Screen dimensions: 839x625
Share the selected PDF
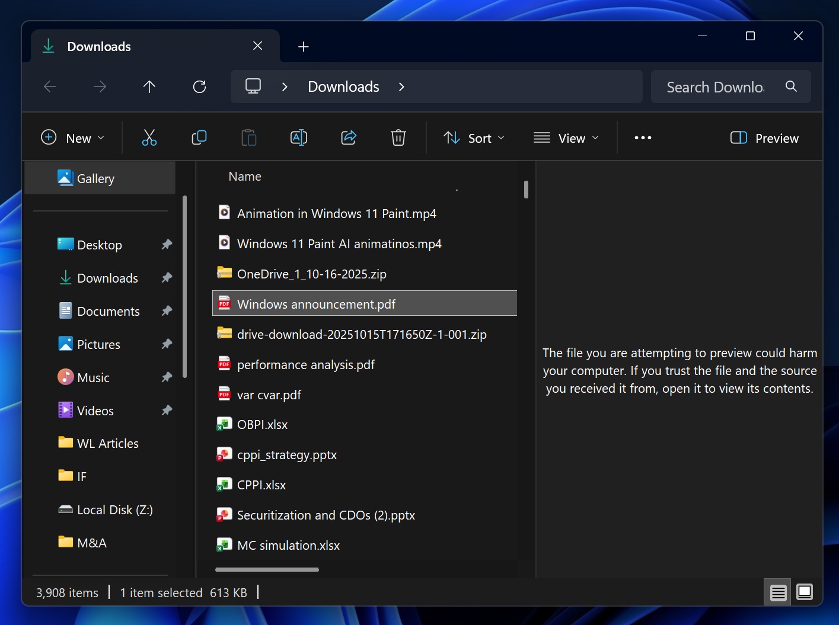(x=348, y=137)
